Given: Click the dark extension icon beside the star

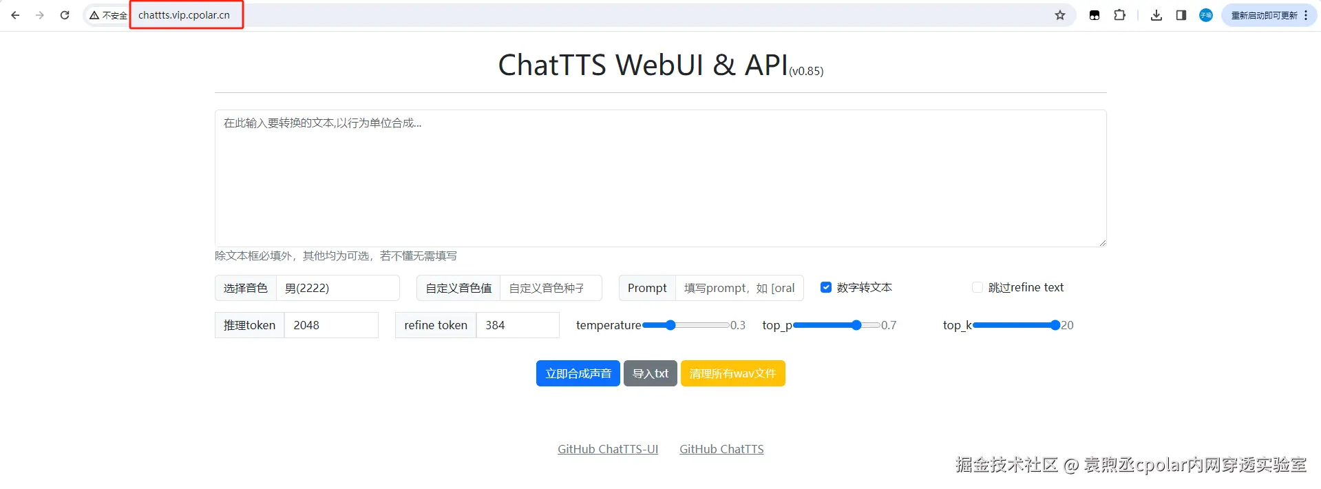Looking at the screenshot, I should point(1095,15).
